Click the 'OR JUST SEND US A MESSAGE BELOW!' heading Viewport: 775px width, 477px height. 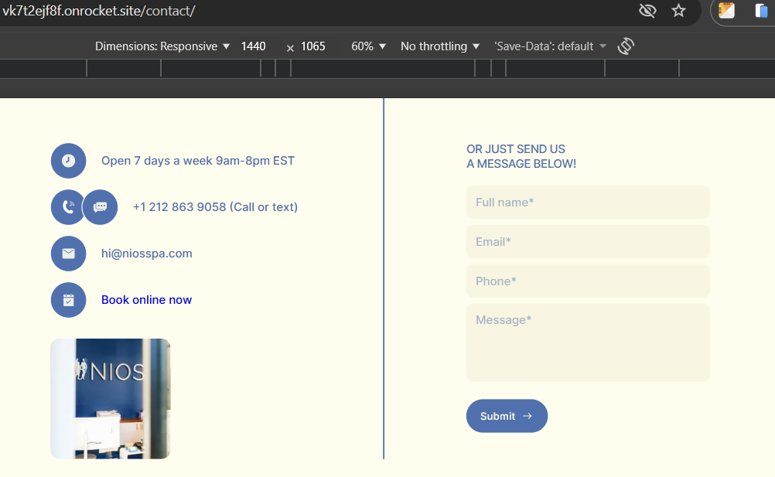point(521,156)
